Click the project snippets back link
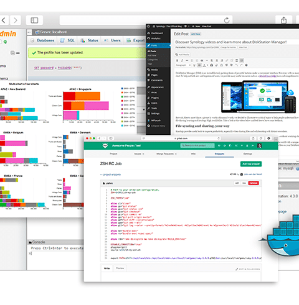 coord(110,175)
